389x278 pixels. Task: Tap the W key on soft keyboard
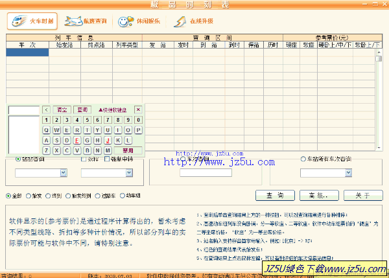point(56,130)
